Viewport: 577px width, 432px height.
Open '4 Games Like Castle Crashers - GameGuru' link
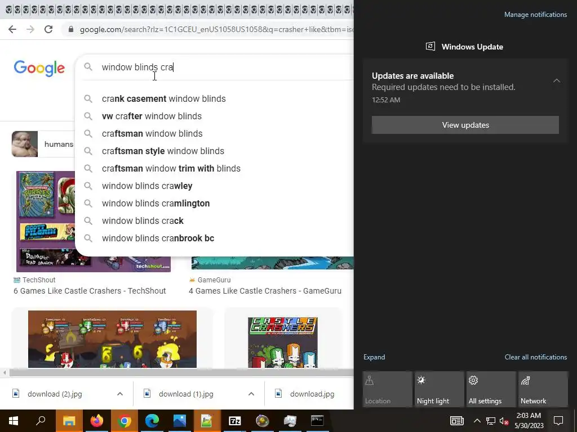pos(265,291)
